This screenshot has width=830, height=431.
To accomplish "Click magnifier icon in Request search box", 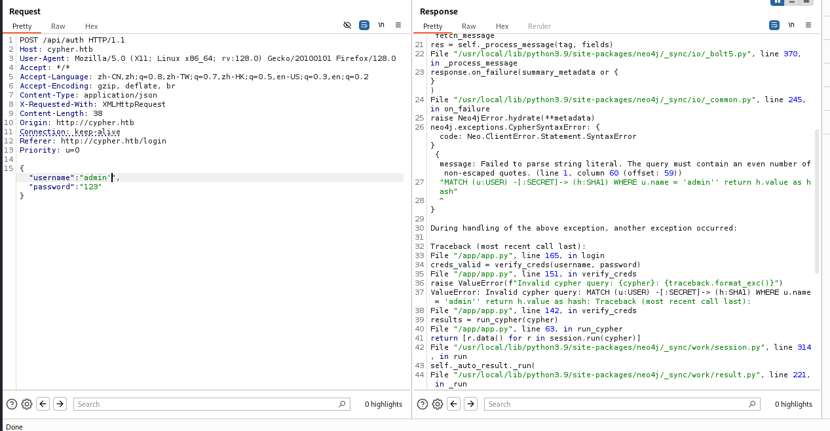I will point(342,404).
